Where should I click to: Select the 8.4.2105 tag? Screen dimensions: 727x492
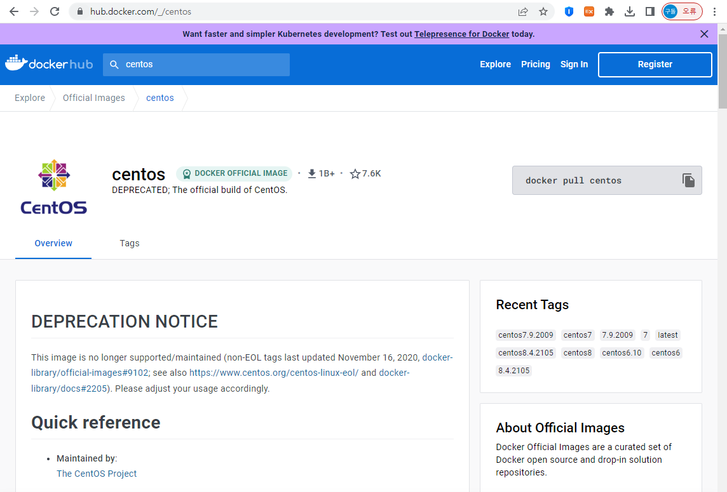tap(513, 370)
